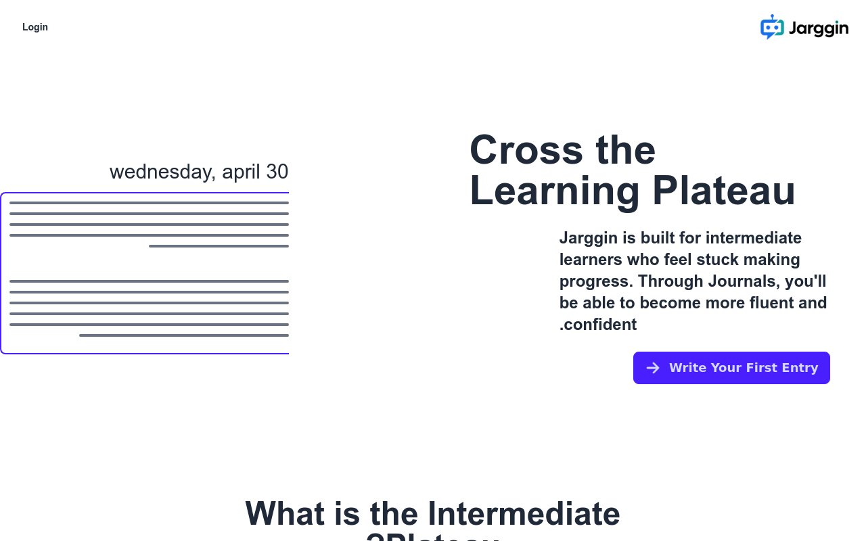
Task: Click the Cross the headline text
Action: coord(562,149)
